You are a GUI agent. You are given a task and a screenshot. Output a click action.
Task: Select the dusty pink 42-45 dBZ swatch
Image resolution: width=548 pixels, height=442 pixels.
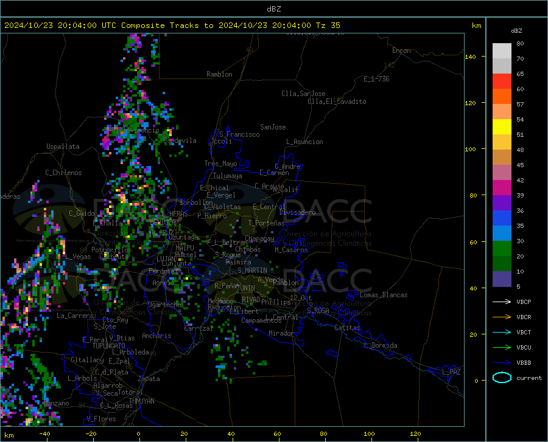502,173
